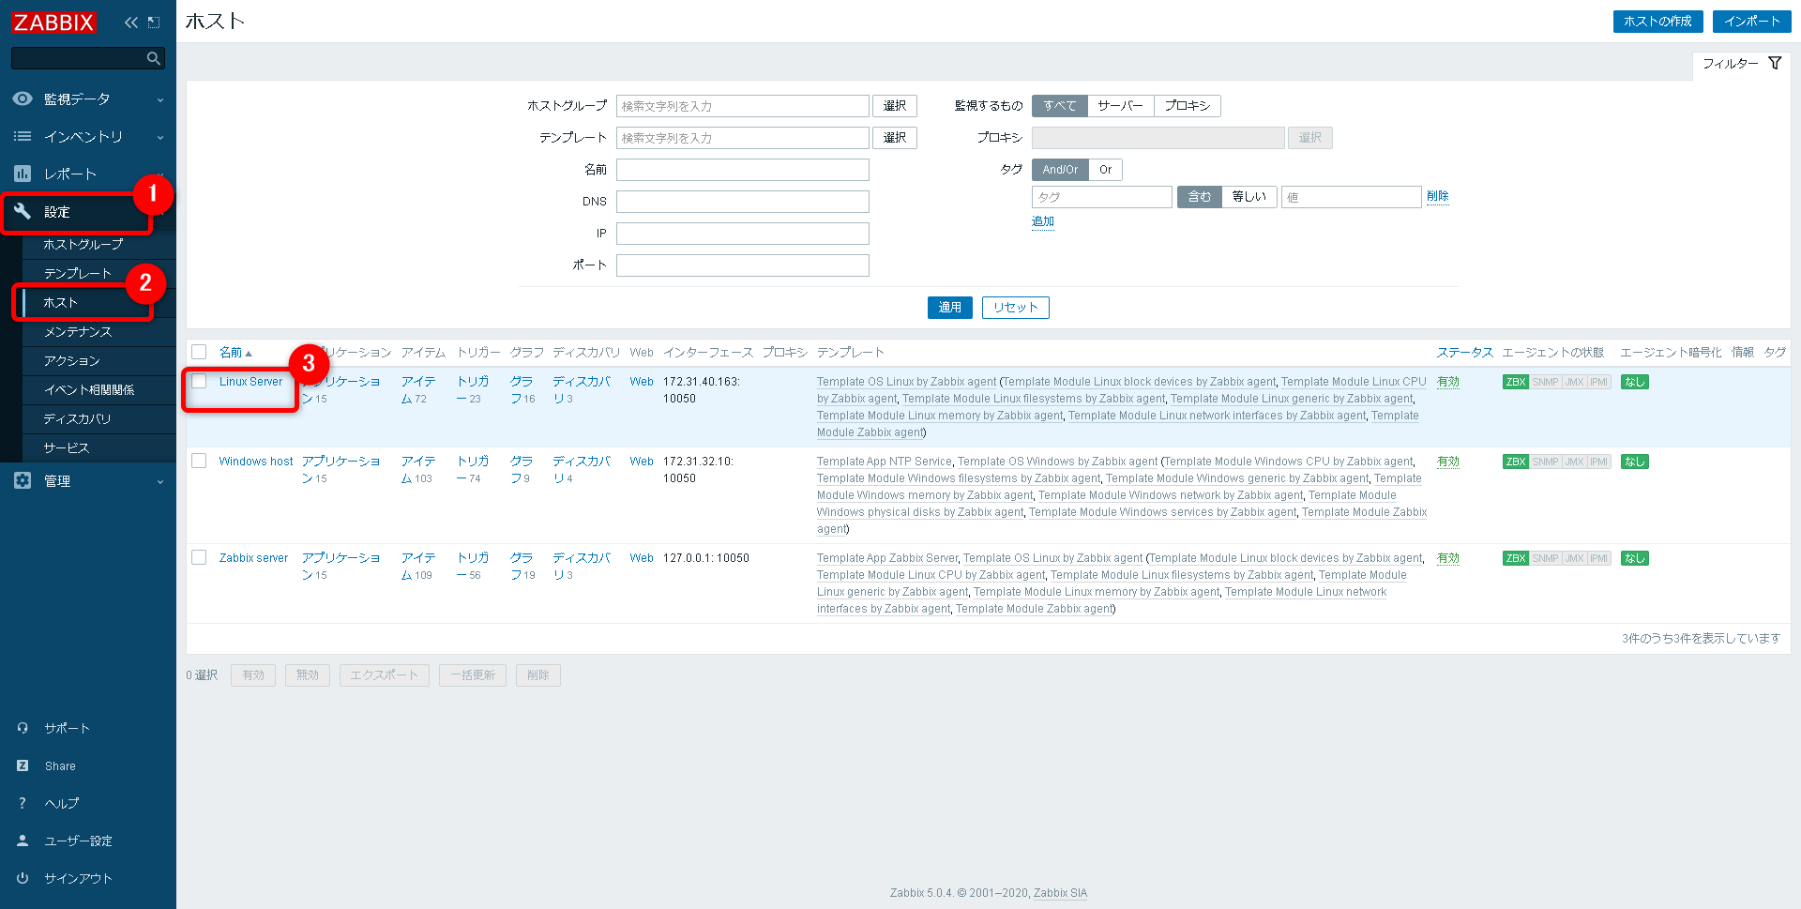Expand the インベントリ menu
The height and width of the screenshot is (909, 1801).
(88, 136)
